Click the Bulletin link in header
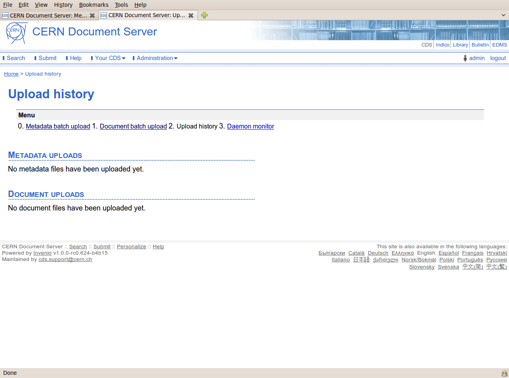The height and width of the screenshot is (378, 509). pos(480,45)
